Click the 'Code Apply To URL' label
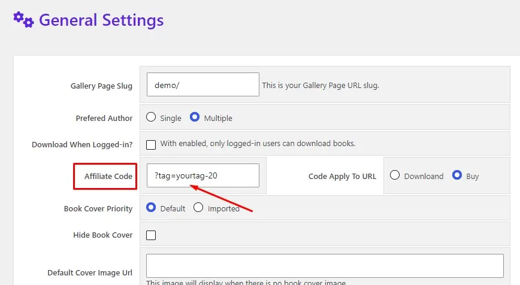Image resolution: width=520 pixels, height=285 pixels. pyautogui.click(x=342, y=176)
